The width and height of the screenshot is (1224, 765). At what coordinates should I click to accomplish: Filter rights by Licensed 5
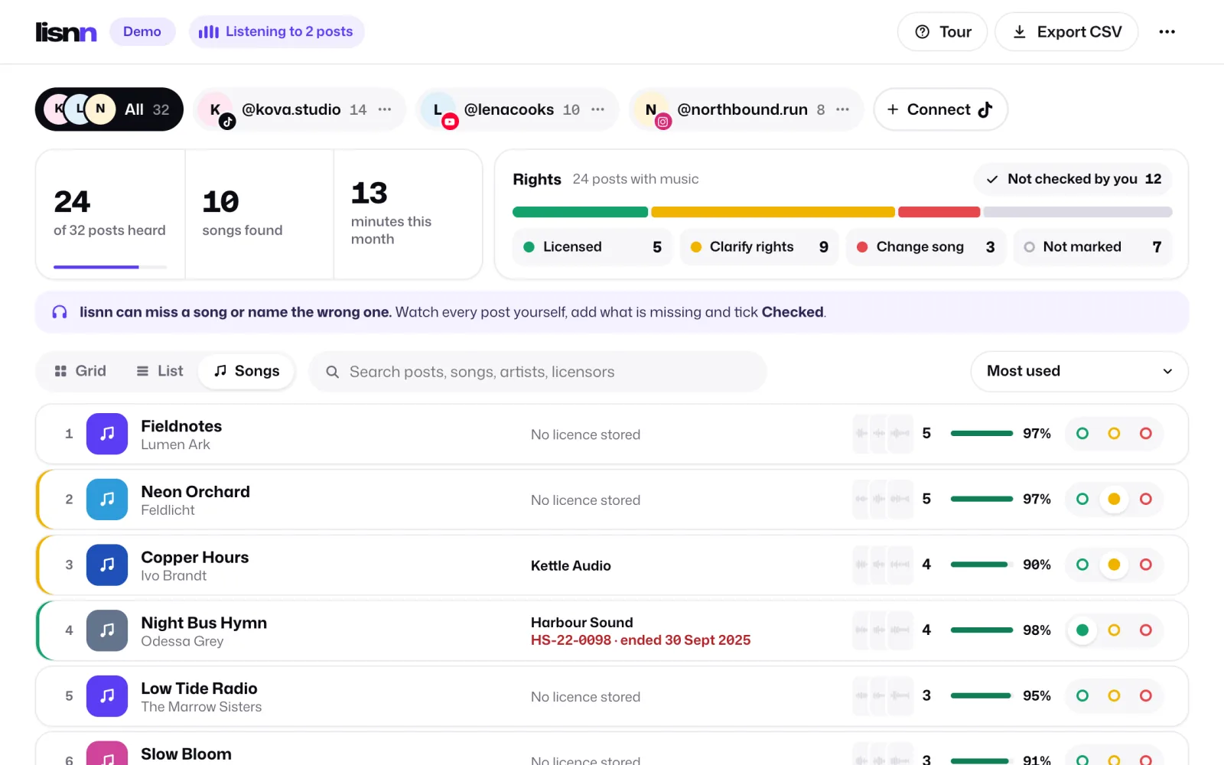pyautogui.click(x=592, y=247)
